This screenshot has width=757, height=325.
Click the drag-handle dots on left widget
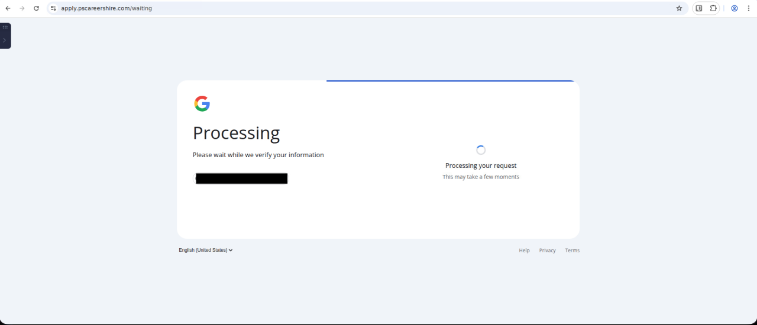click(x=5, y=27)
